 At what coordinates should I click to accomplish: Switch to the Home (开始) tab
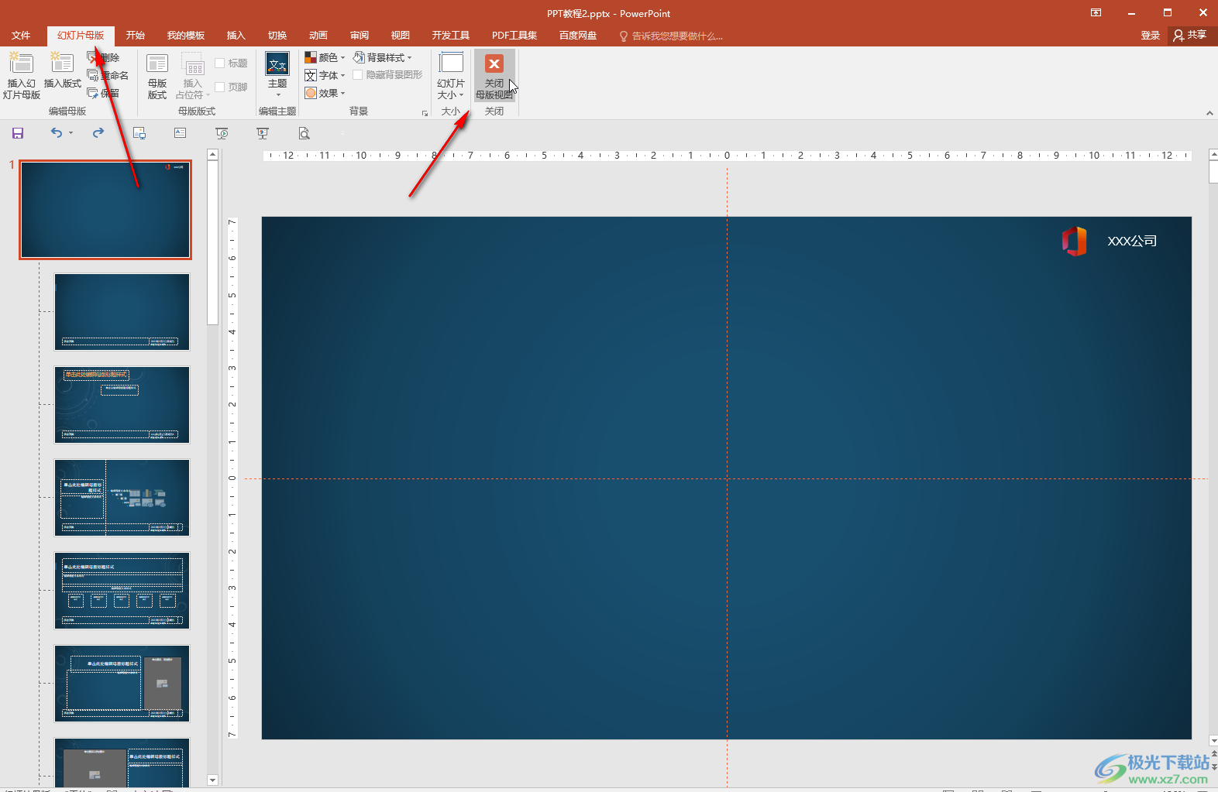point(136,36)
